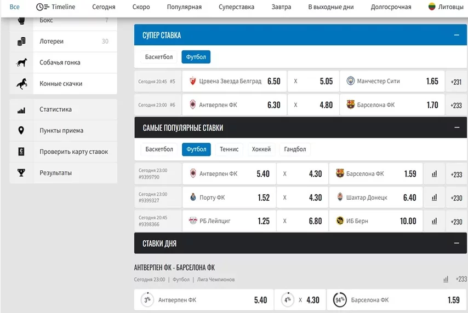This screenshot has width=468, height=313.
Task: Open statistics icon for Порту–Шахтар match
Action: [x=434, y=198]
